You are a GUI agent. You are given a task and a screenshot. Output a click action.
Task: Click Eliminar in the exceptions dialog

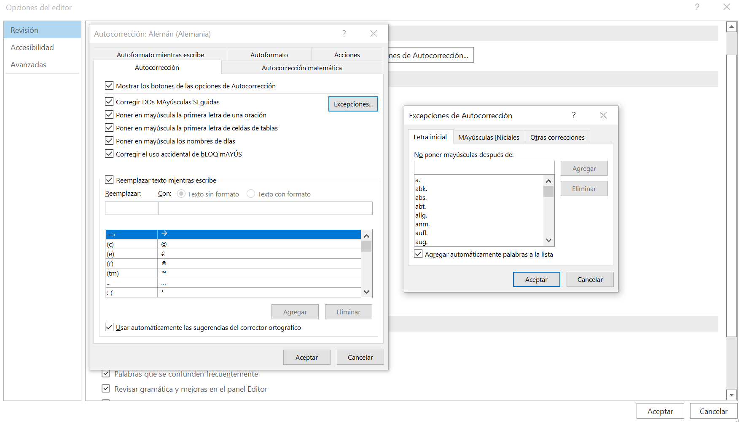(584, 188)
